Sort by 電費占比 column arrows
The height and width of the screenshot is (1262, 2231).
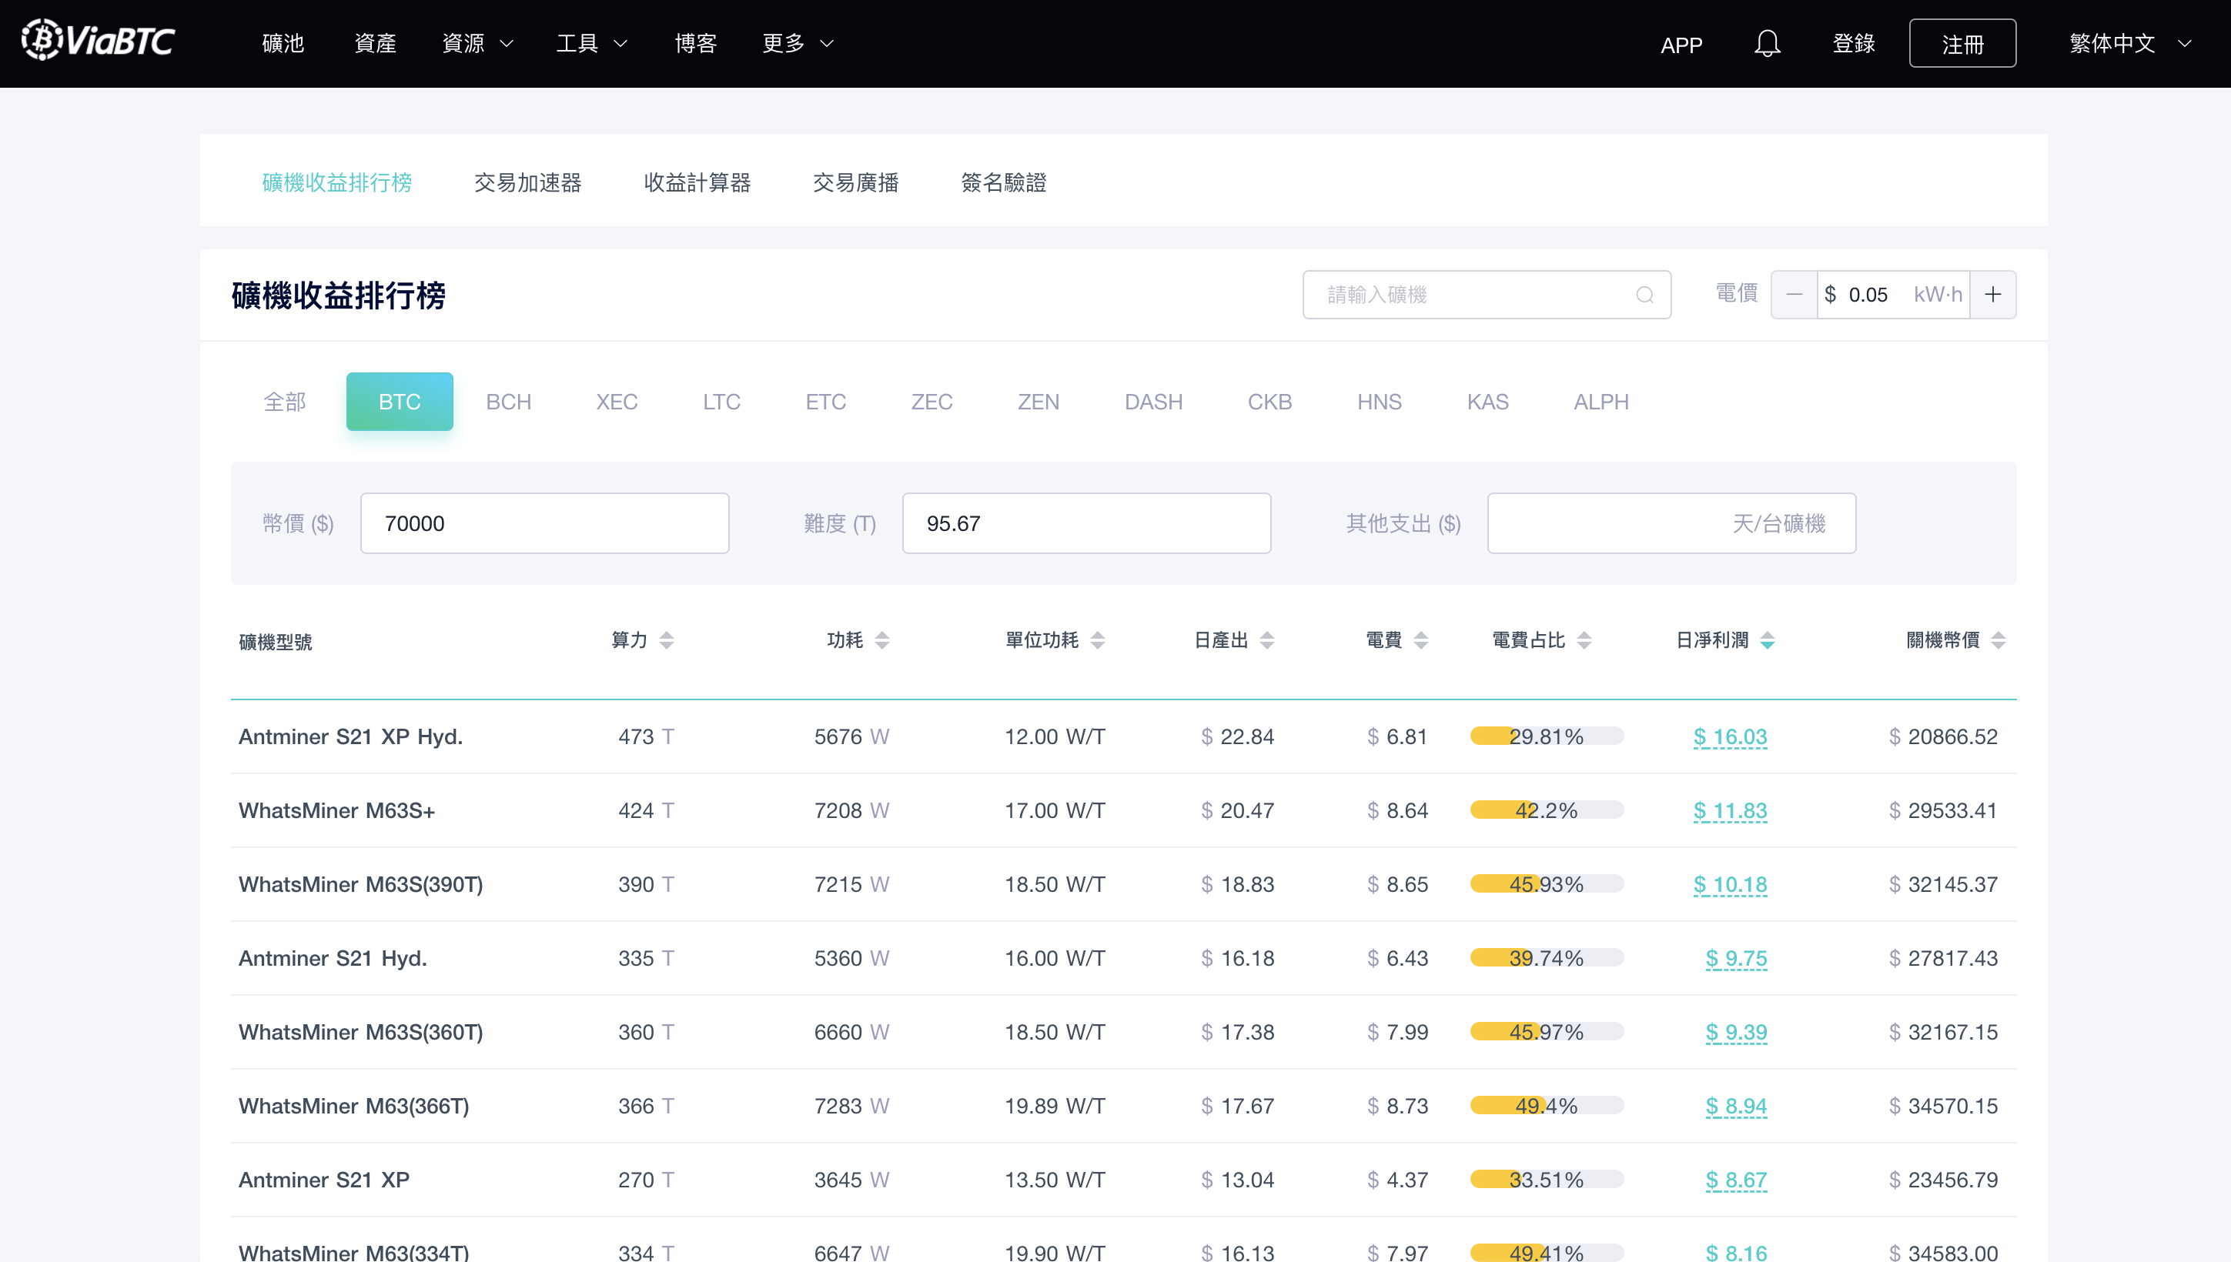1584,640
